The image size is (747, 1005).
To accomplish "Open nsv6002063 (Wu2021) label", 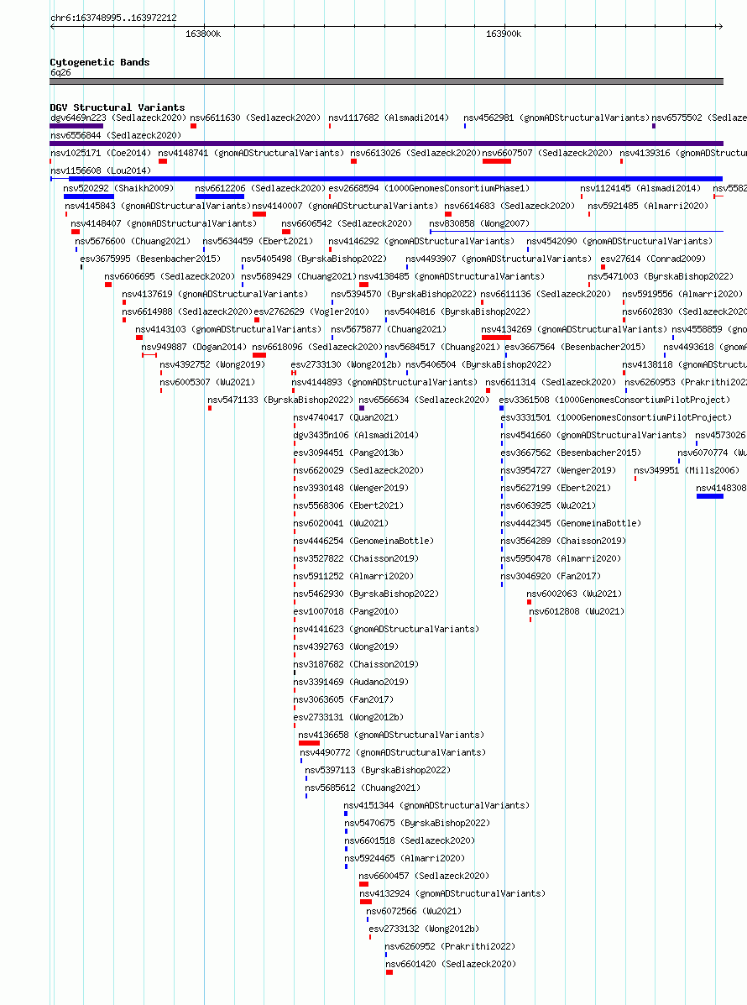I will click(x=574, y=594).
